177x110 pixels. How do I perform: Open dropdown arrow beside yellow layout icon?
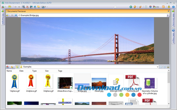pos(12,7)
